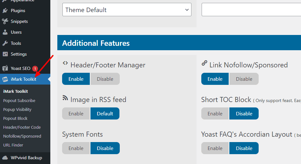Disable Short TOC Block
301x164 pixels.
(x=244, y=113)
